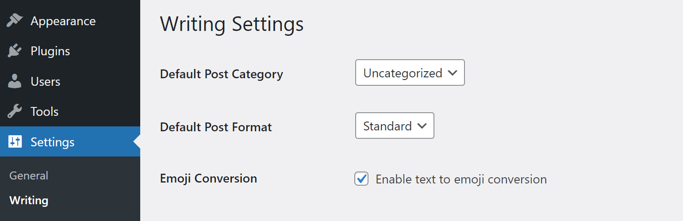The image size is (683, 221).
Task: Click the Default Post Format label
Action: pos(216,127)
